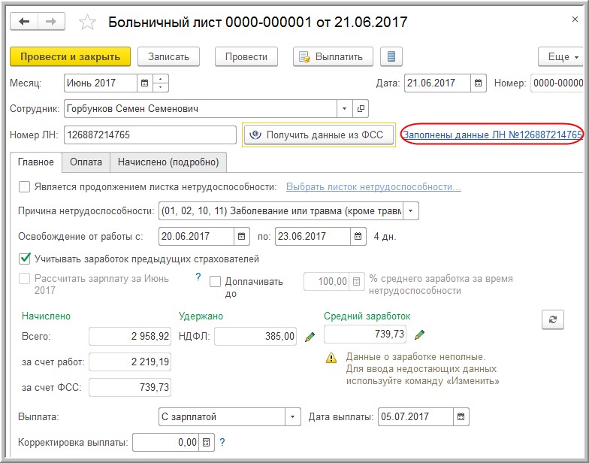The height and width of the screenshot is (463, 589).
Task: Click Провести и закрыть button
Action: click(x=71, y=57)
